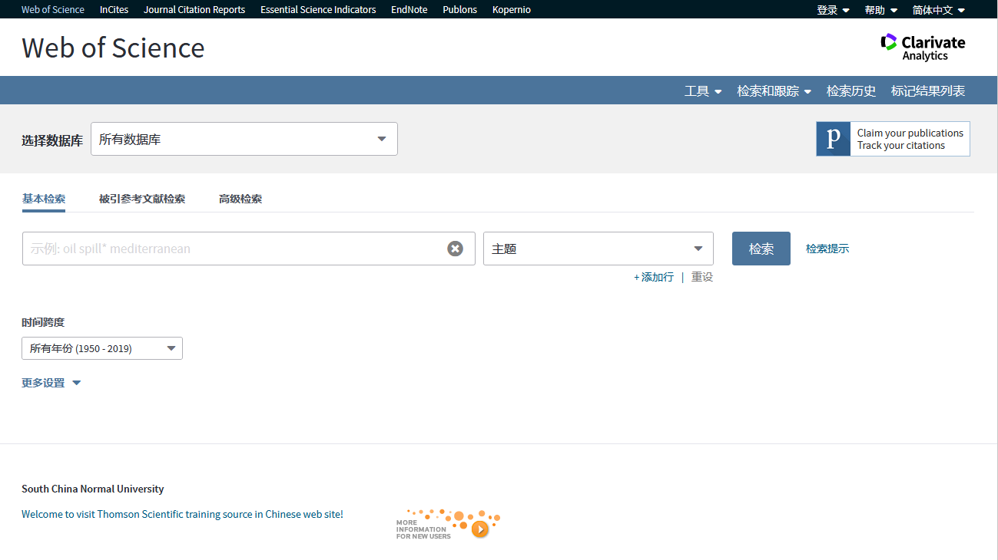Switch to the 基本检索 tab
The height and width of the screenshot is (560, 998).
point(44,199)
